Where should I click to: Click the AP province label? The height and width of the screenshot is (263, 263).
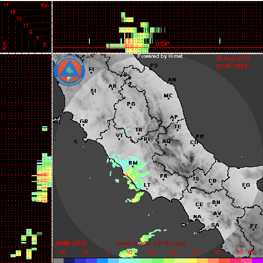point(174,117)
